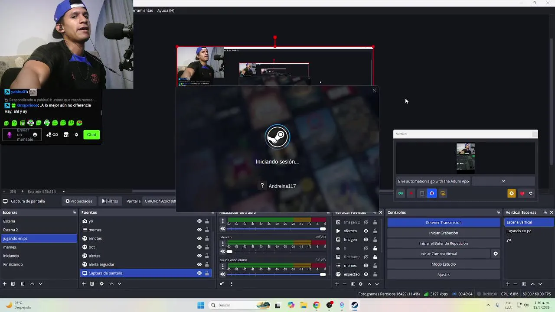
Task: Open Ajustes settings button
Action: coord(444,275)
